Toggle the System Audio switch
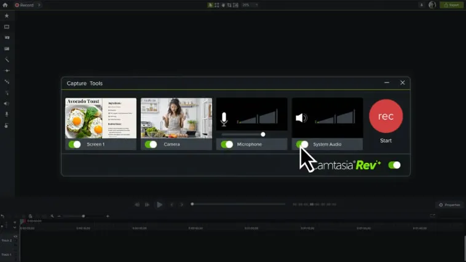This screenshot has height=262, width=466. (x=302, y=145)
